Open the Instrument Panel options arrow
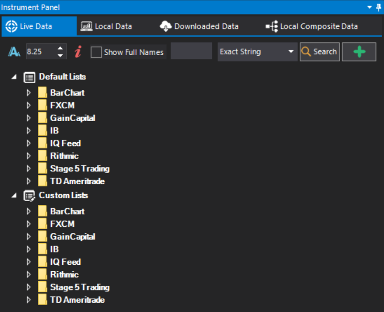384x312 pixels. pos(370,7)
